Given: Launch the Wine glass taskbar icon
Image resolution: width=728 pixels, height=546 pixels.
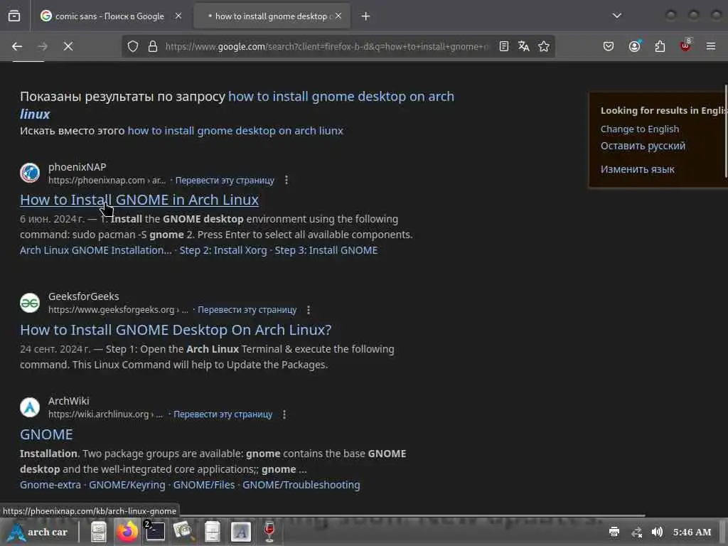Looking at the screenshot, I should coord(269,532).
